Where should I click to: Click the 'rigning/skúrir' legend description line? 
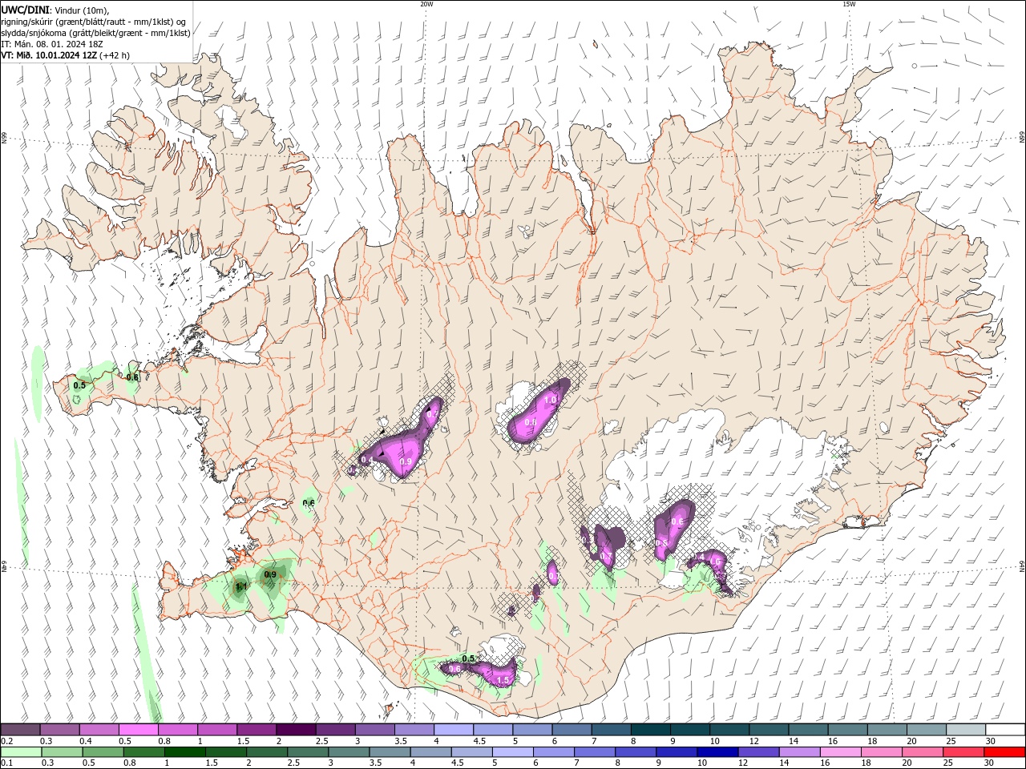tap(94, 22)
